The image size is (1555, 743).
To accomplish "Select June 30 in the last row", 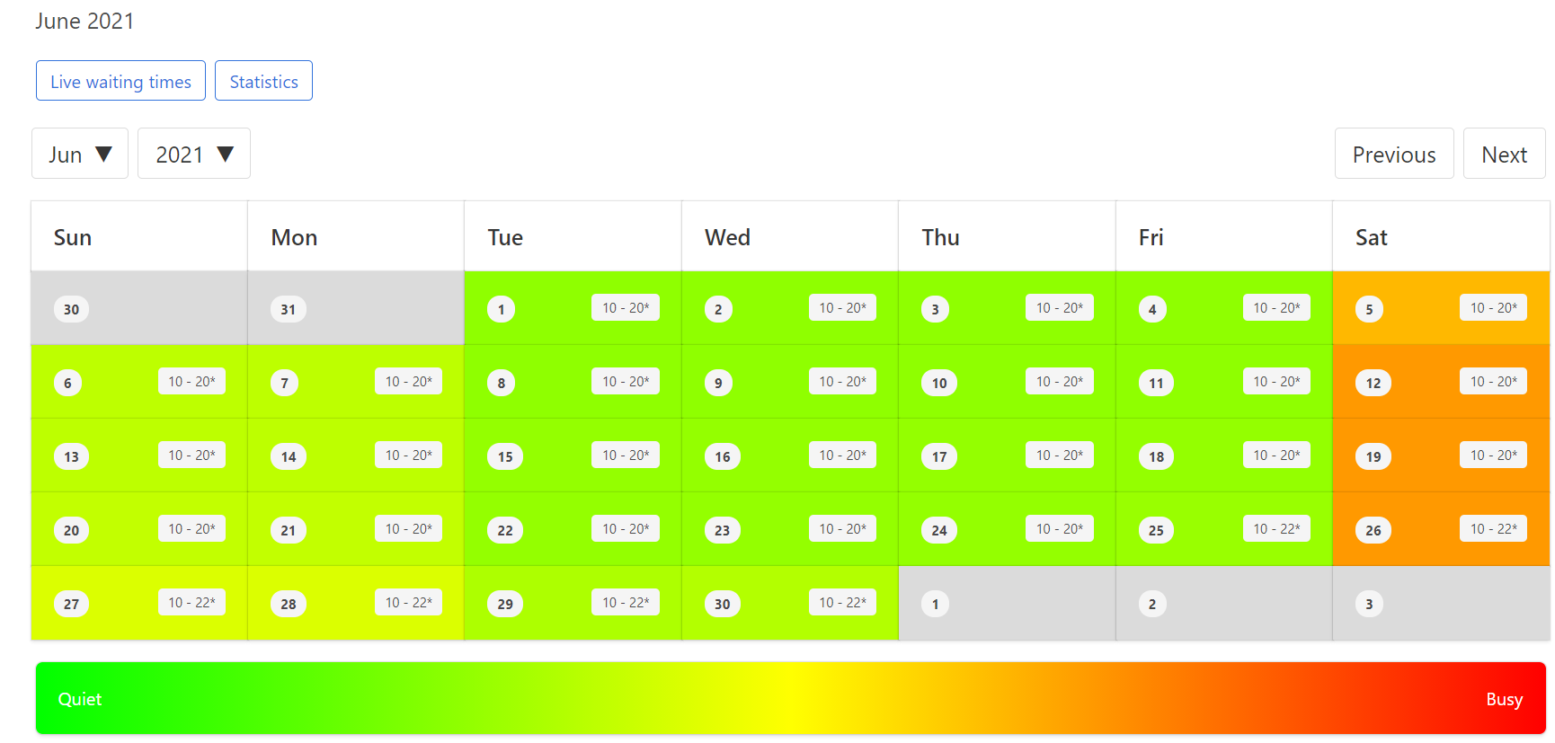I will (723, 605).
